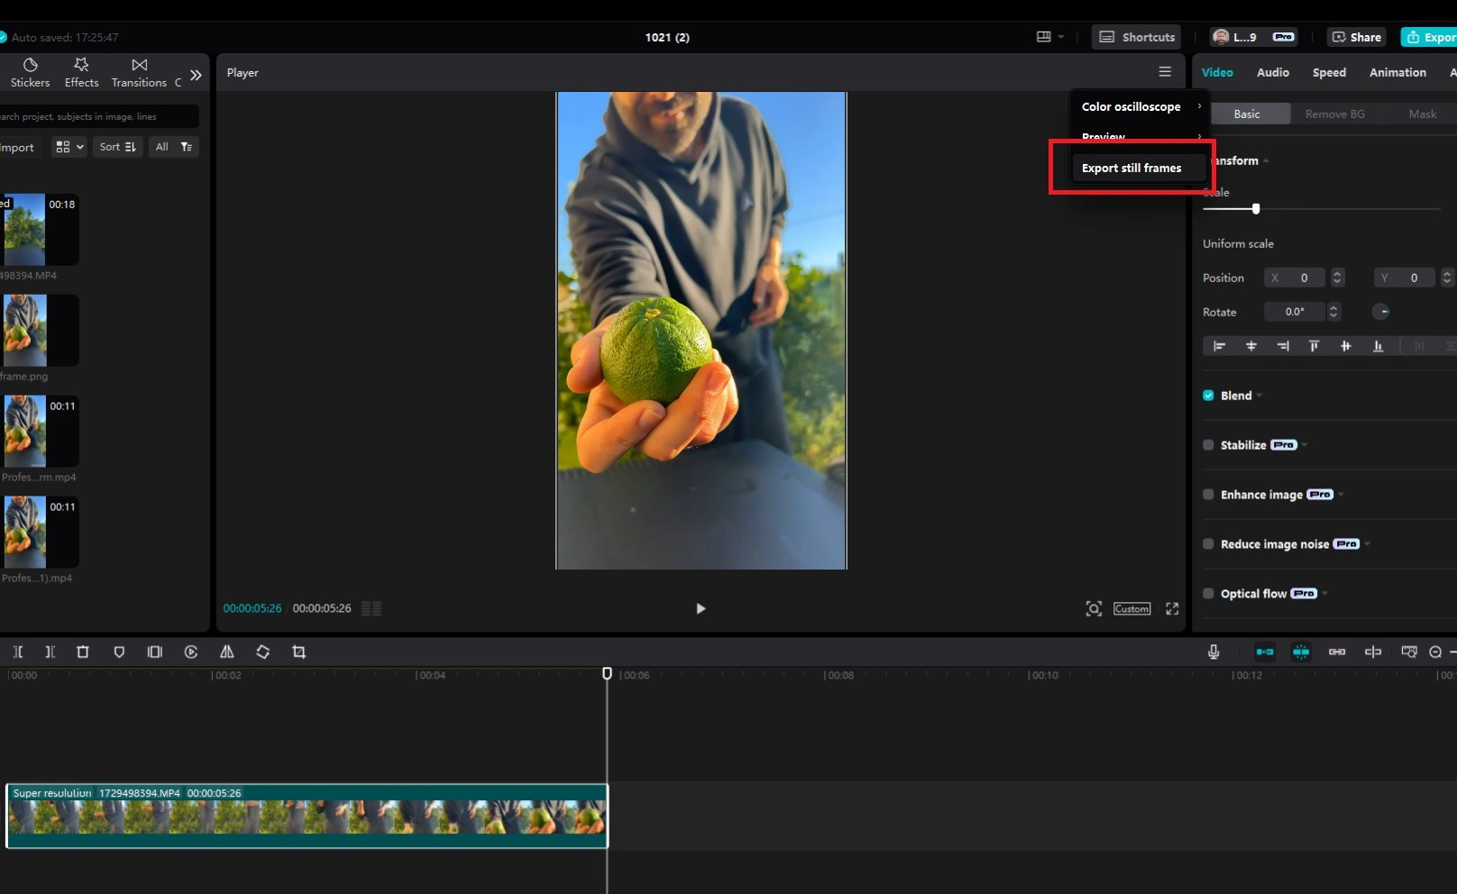Enable the Enhance image checkbox

[1208, 495]
